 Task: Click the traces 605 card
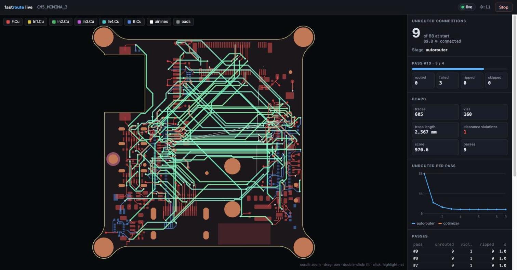[x=435, y=112]
